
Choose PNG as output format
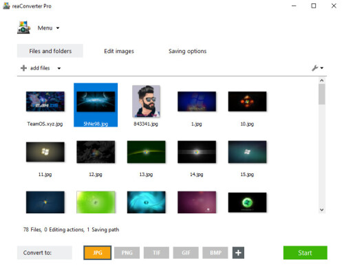(x=127, y=253)
